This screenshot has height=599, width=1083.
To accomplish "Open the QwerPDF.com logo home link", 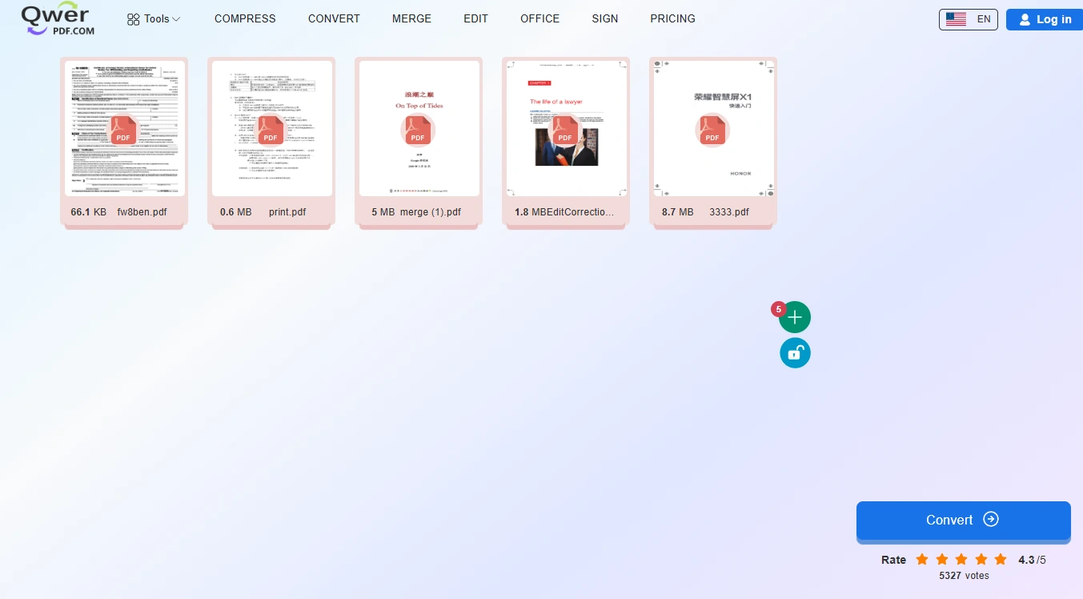I will (x=58, y=18).
